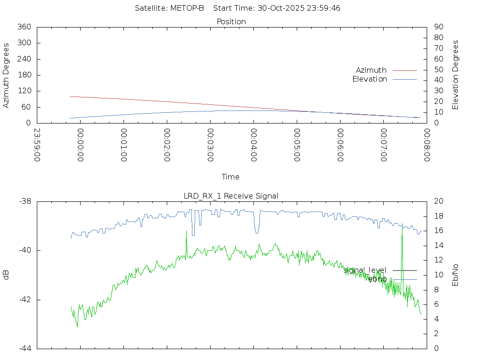
Task: Click the Eb/No right axis label
Action: click(x=456, y=275)
